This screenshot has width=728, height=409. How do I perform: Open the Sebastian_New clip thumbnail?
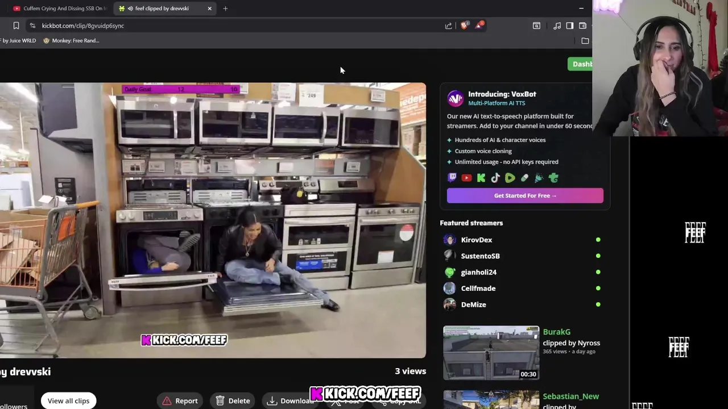coord(491,400)
